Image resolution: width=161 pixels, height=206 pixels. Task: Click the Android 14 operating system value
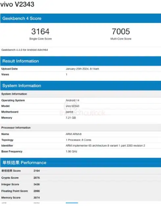[72, 100]
